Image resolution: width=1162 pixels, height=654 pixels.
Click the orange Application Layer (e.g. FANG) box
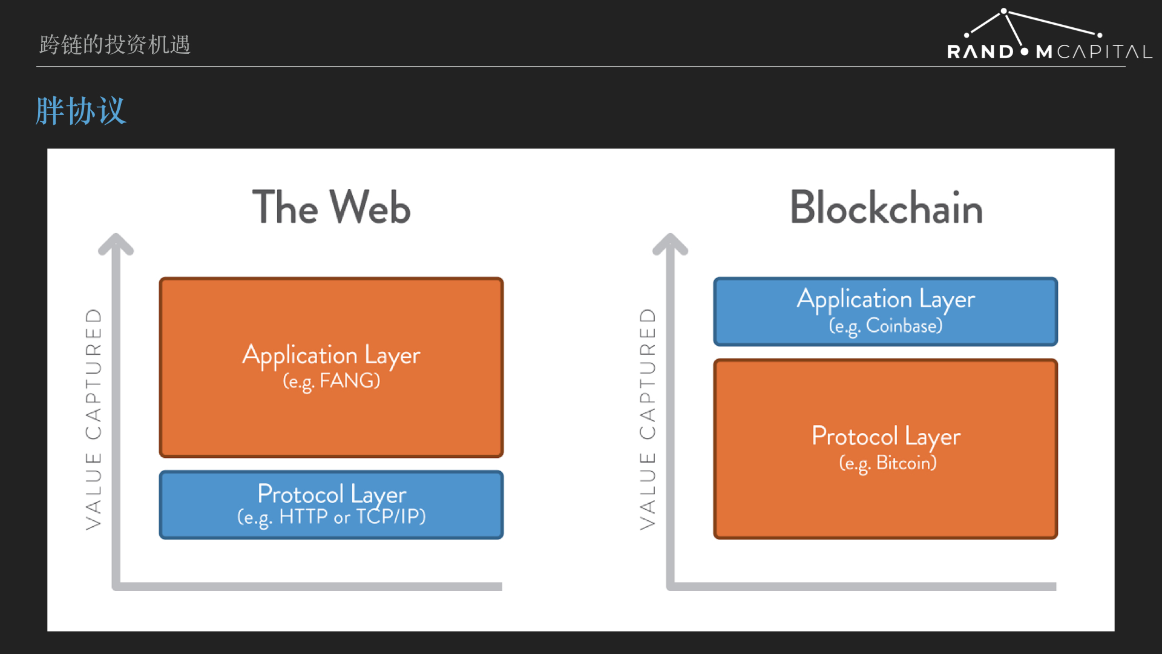(x=331, y=367)
